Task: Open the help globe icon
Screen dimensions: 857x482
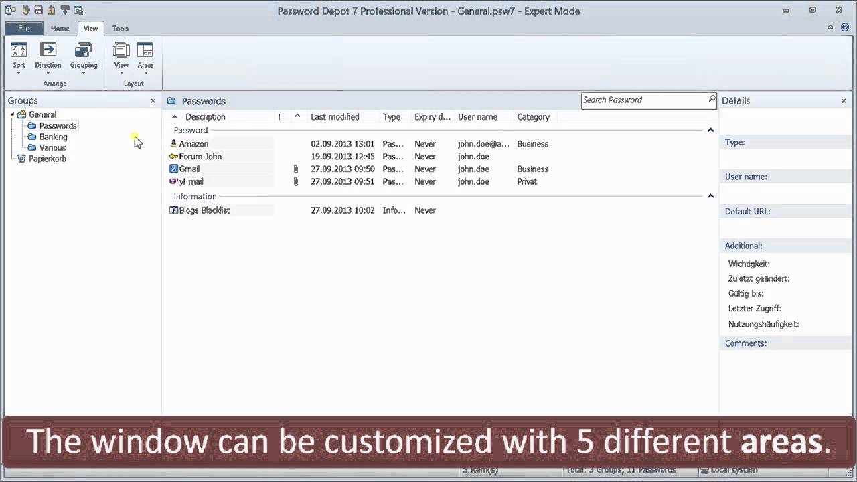Action: pyautogui.click(x=844, y=27)
